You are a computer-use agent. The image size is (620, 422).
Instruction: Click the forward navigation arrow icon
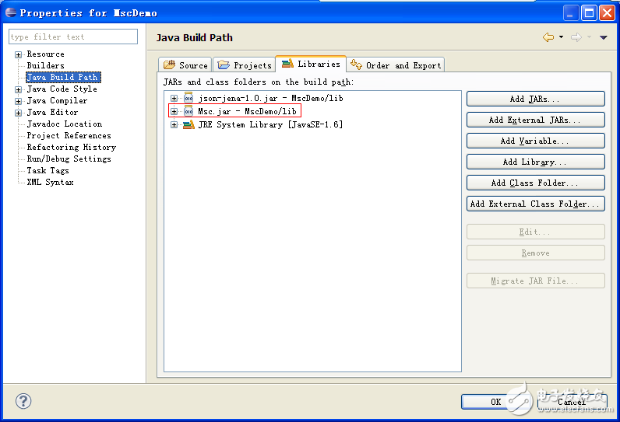[576, 37]
